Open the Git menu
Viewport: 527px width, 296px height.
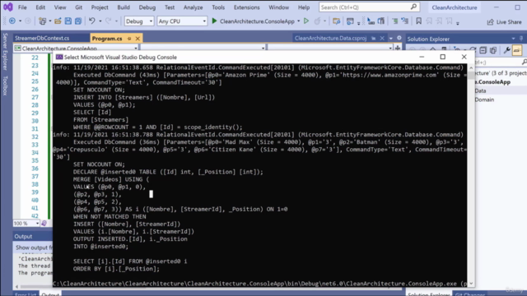pyautogui.click(x=79, y=7)
